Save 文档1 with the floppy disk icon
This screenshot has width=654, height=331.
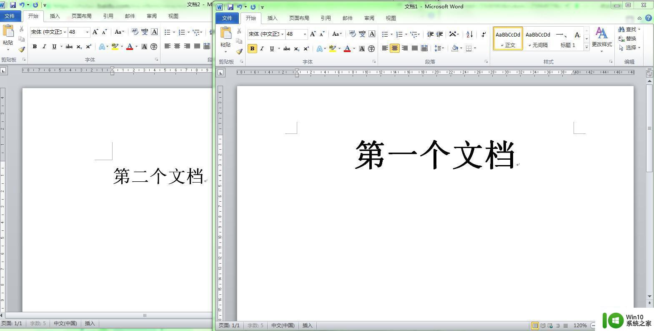coord(230,7)
